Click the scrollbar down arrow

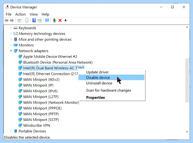[x=187, y=131]
